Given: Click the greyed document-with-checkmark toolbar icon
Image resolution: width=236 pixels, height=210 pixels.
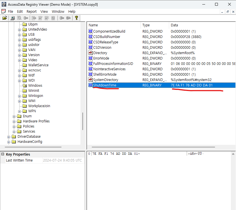Looking at the screenshot, I should tap(41, 18).
